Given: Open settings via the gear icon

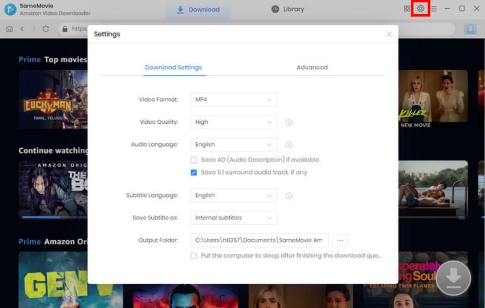Looking at the screenshot, I should pos(420,9).
